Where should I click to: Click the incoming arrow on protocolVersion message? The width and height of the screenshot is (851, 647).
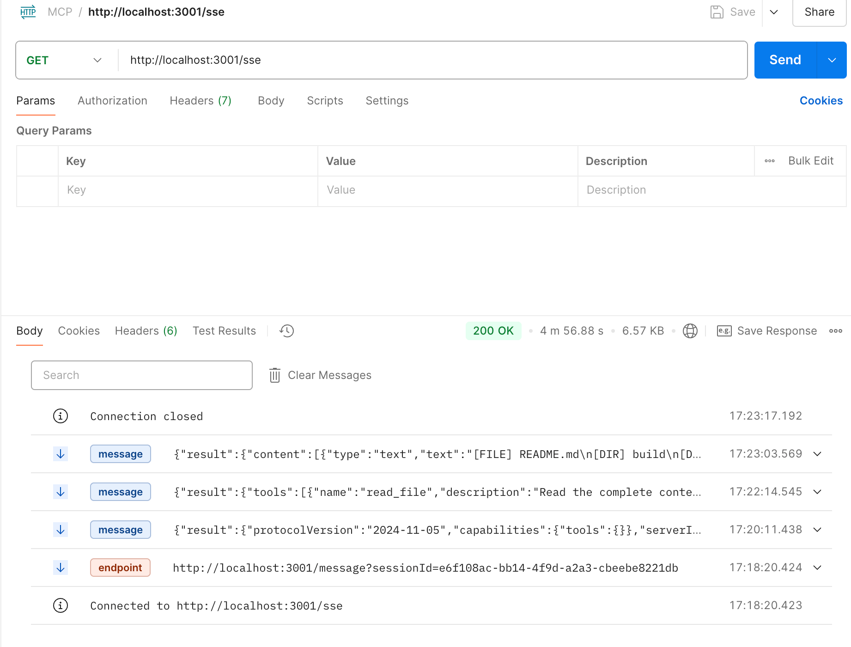tap(61, 530)
